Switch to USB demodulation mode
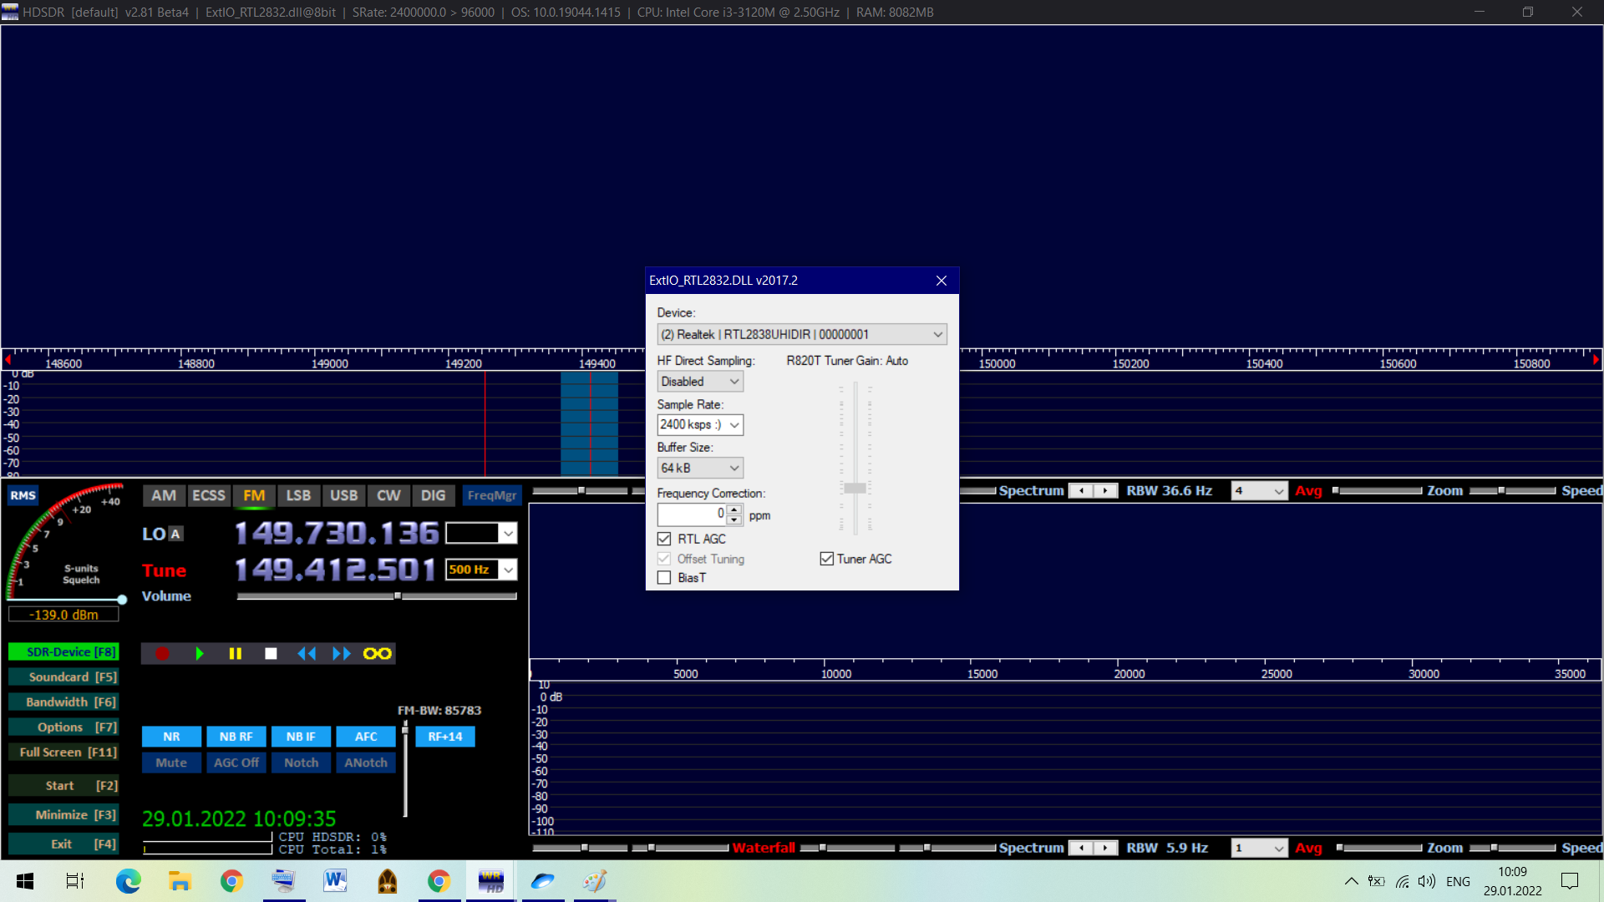This screenshot has width=1604, height=902. 343,495
